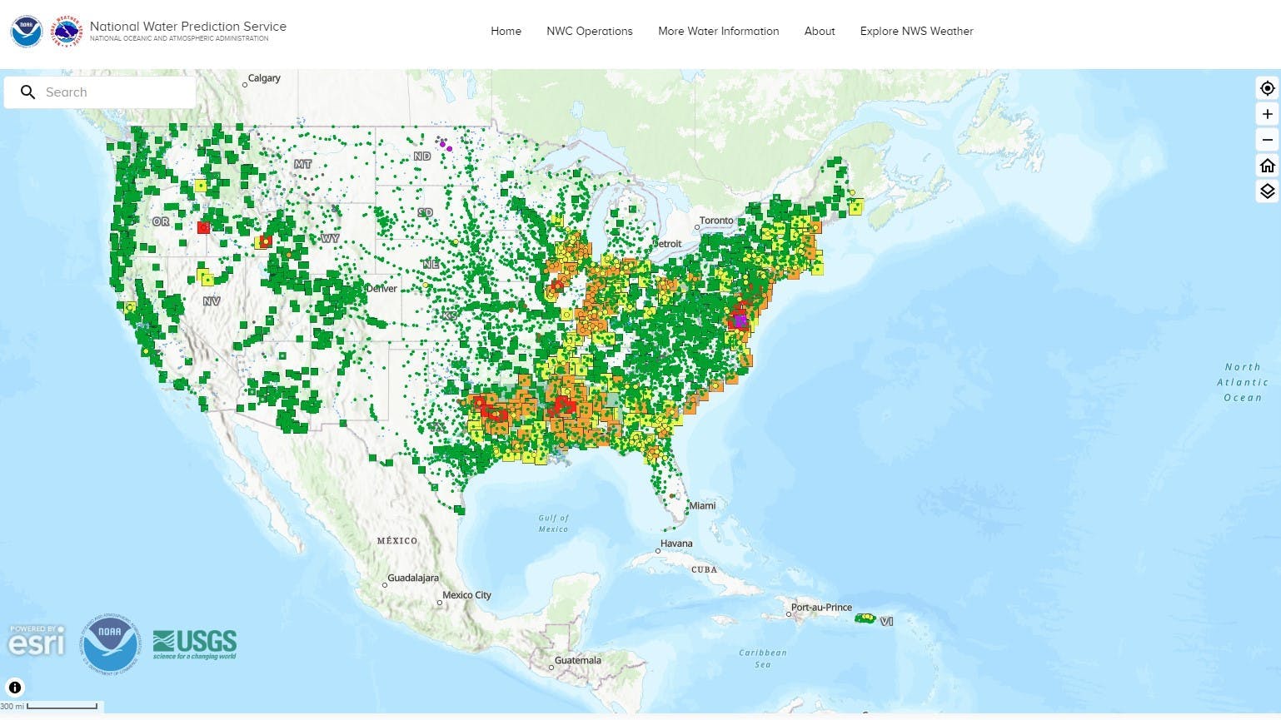Image resolution: width=1281 pixels, height=720 pixels.
Task: Open the layers switcher icon on the map
Action: click(x=1267, y=191)
